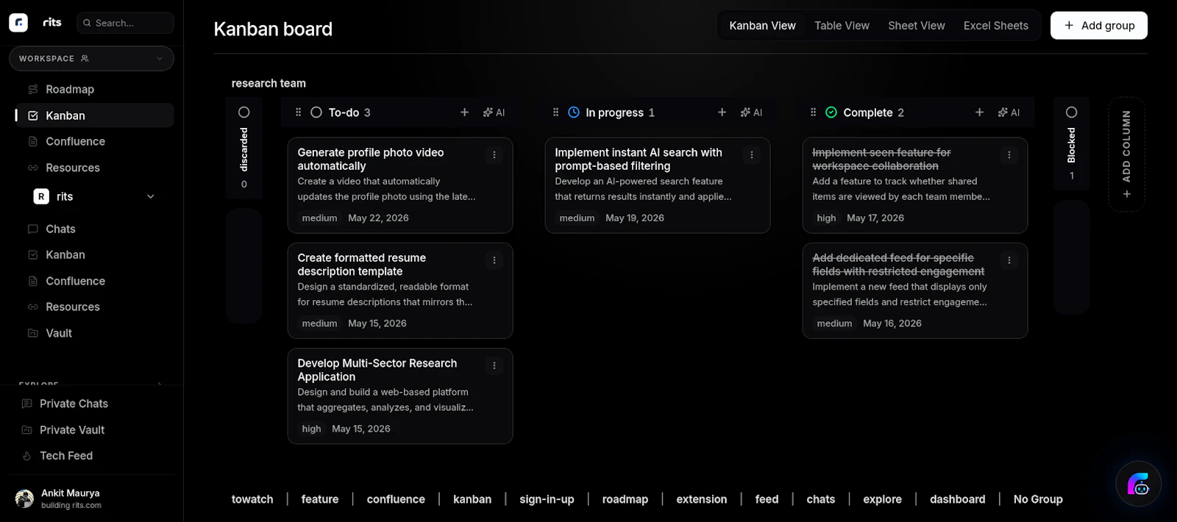Grab the To-do column drag handle

click(298, 112)
